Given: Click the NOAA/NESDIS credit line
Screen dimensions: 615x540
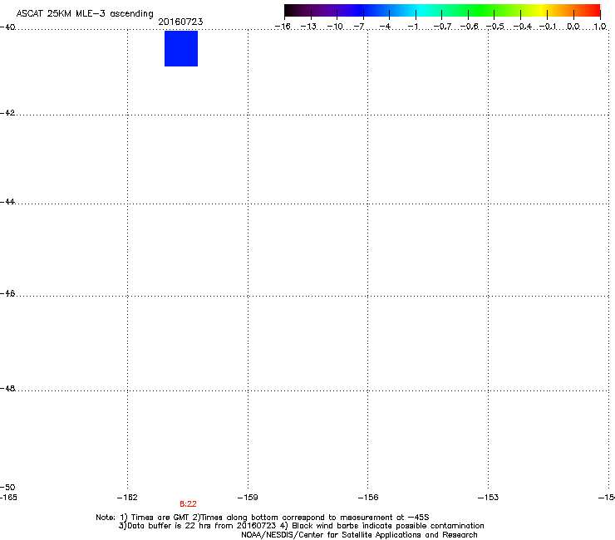Looking at the screenshot, I should [359, 535].
